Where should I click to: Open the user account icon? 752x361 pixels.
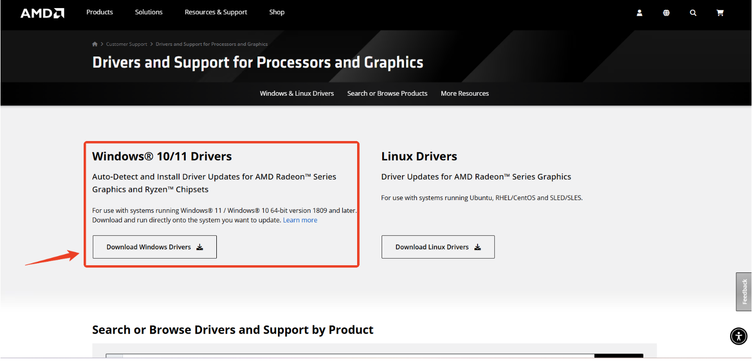[x=639, y=13]
